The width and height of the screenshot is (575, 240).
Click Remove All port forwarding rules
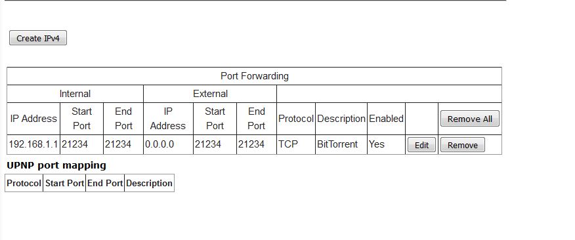click(x=470, y=119)
